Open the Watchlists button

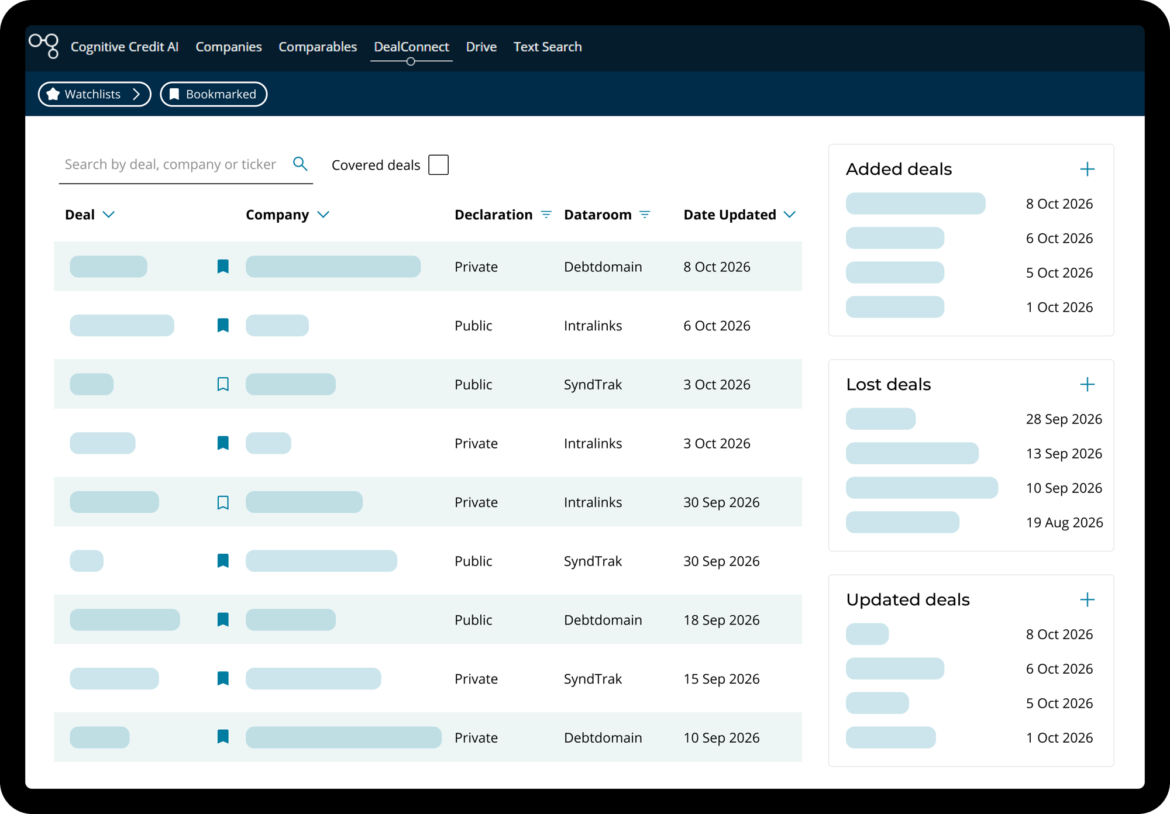coord(95,94)
